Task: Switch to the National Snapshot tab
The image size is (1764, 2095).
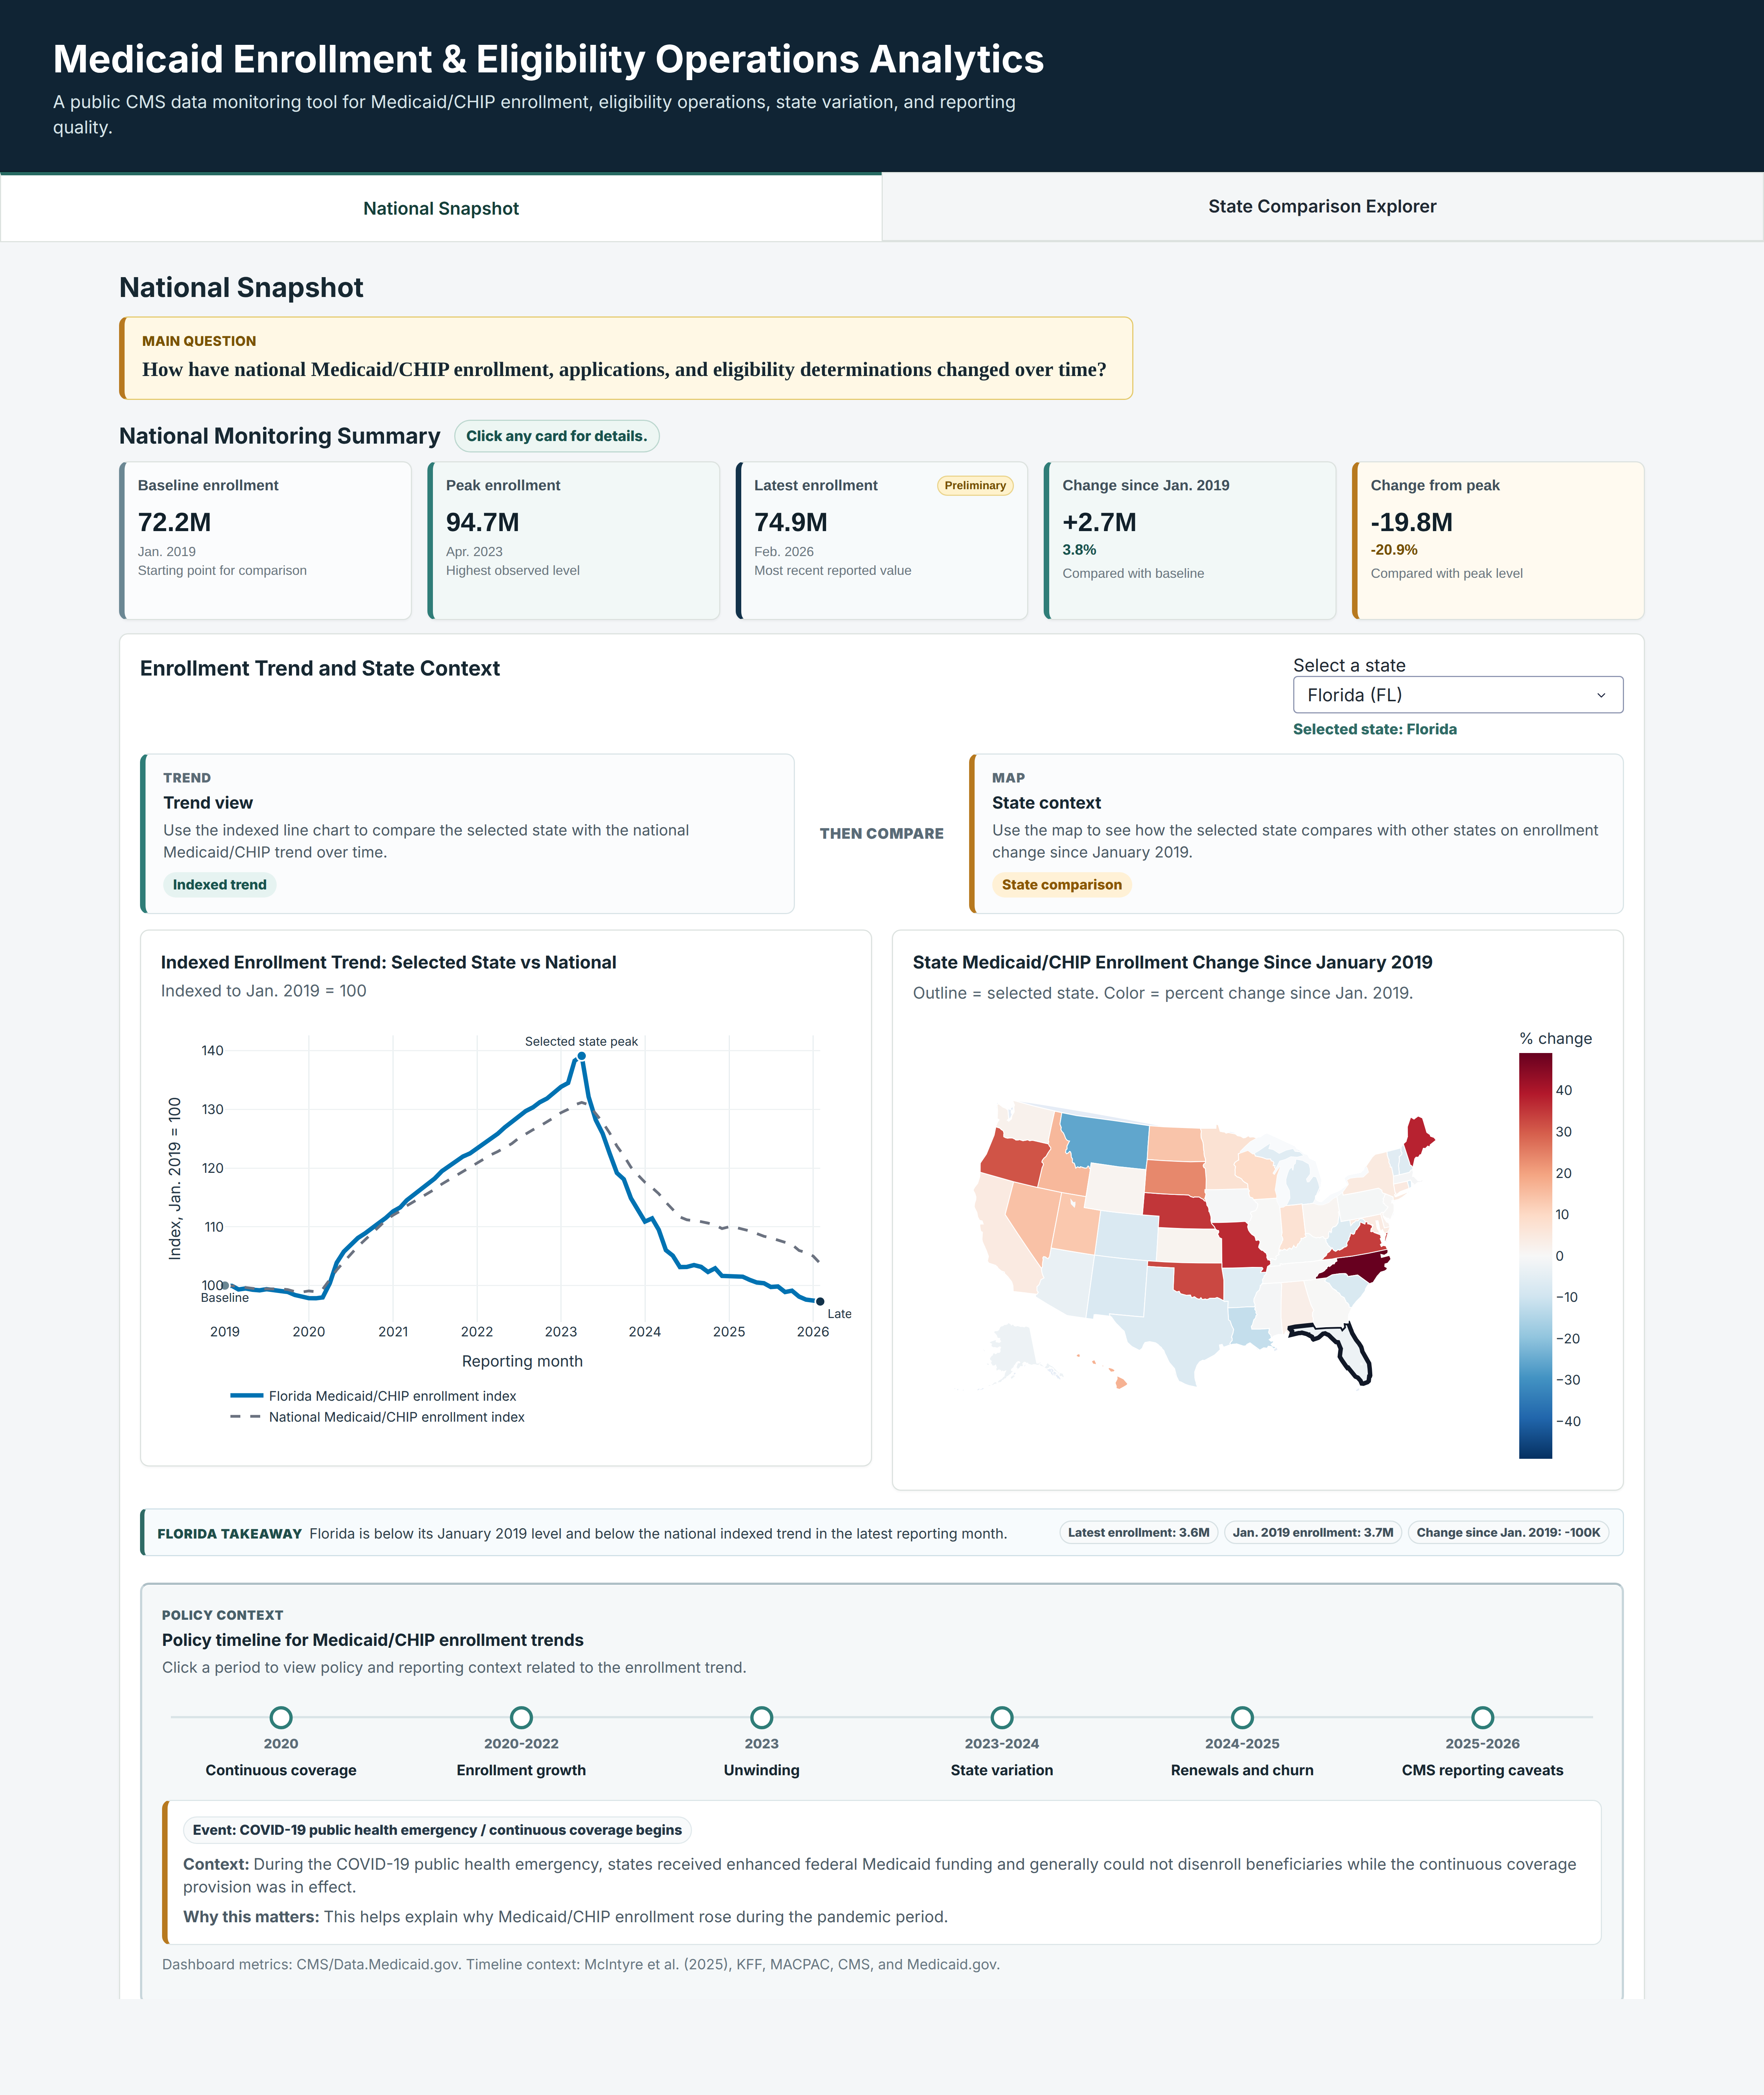Action: coord(441,208)
